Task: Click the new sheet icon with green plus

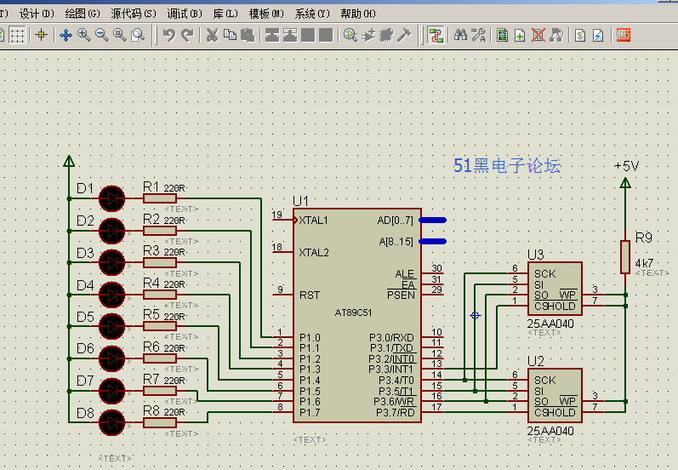Action: click(x=520, y=35)
